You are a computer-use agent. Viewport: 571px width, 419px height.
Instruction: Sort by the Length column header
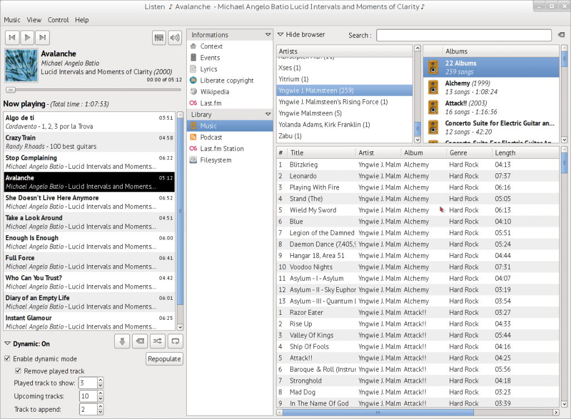(x=524, y=153)
